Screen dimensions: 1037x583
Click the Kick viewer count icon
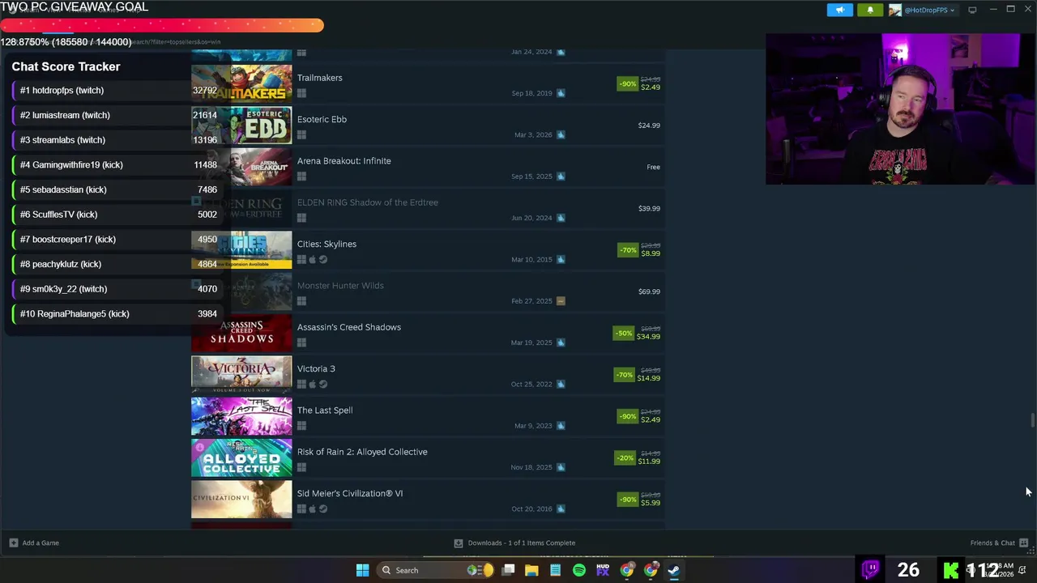pyautogui.click(x=951, y=570)
